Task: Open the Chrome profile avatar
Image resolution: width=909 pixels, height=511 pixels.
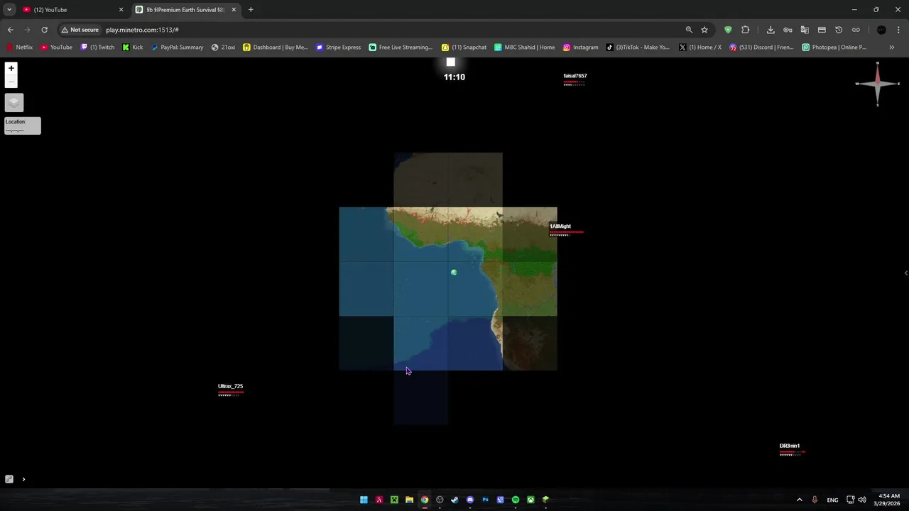Action: [881, 30]
